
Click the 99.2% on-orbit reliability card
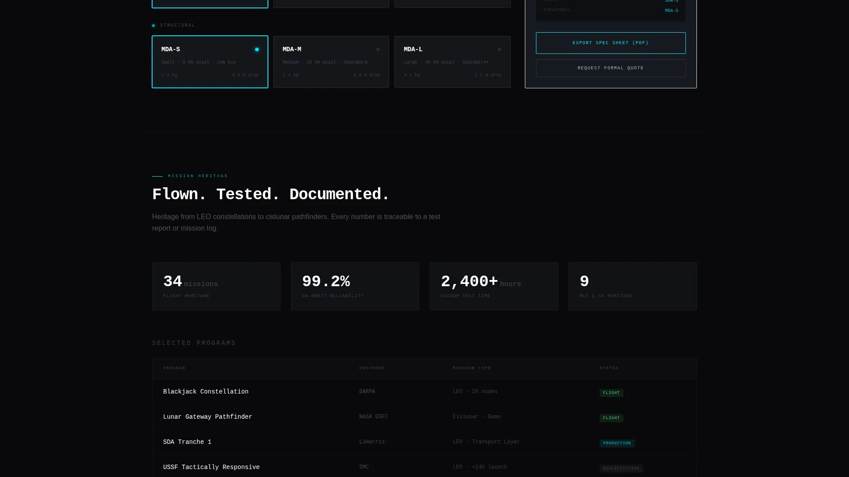click(355, 287)
